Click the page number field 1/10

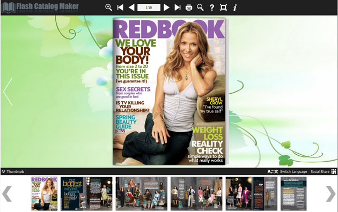(149, 7)
